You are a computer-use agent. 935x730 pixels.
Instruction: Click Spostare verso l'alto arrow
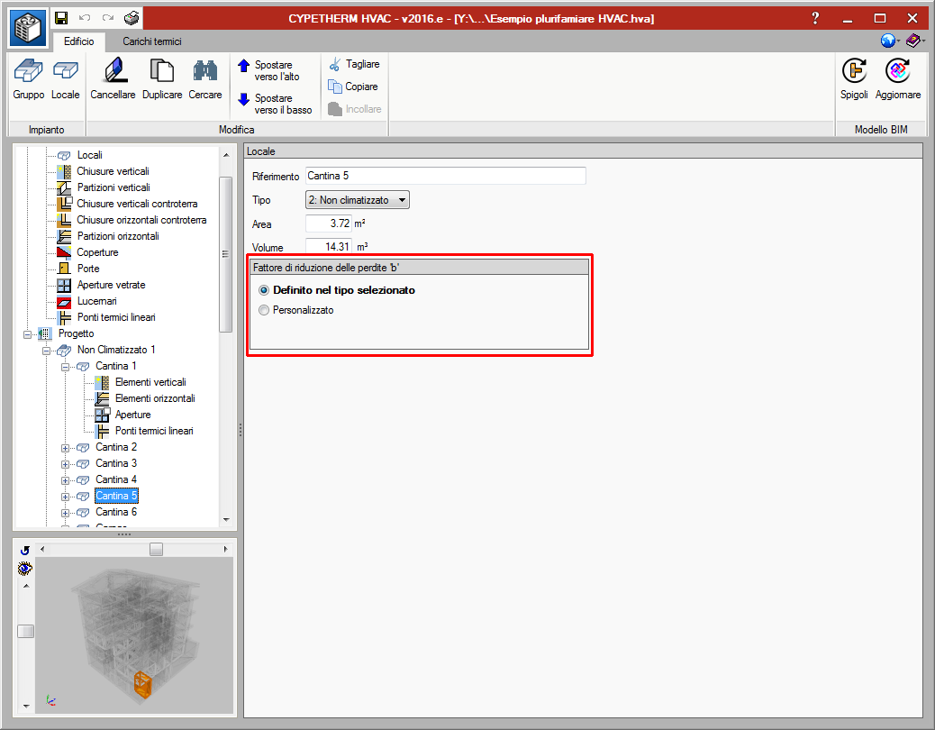coord(243,66)
